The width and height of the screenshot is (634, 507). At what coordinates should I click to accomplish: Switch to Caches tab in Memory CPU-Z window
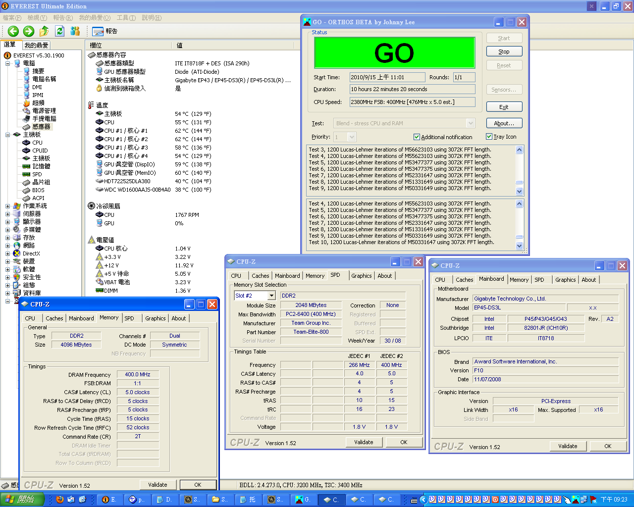pyautogui.click(x=54, y=318)
